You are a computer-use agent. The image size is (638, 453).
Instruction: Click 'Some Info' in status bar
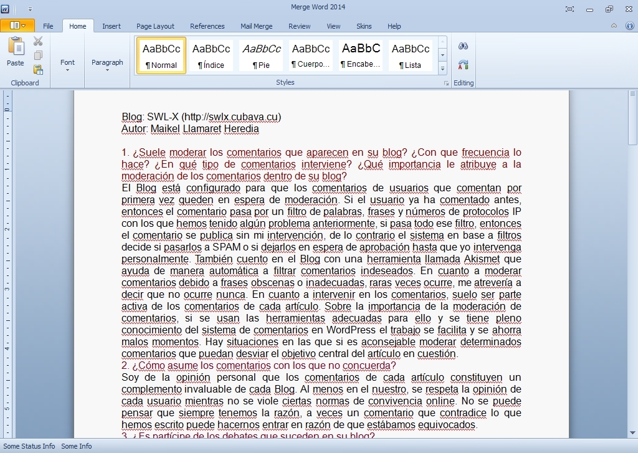coord(77,446)
